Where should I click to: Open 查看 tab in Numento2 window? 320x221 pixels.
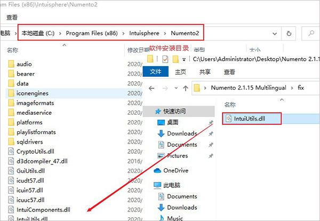[12, 18]
